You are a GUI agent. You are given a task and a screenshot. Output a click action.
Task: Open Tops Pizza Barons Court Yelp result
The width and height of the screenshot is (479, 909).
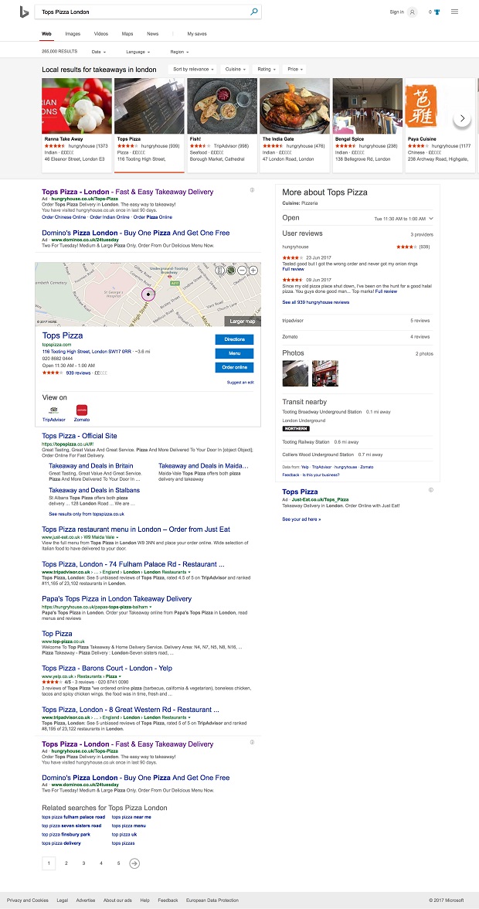click(107, 669)
